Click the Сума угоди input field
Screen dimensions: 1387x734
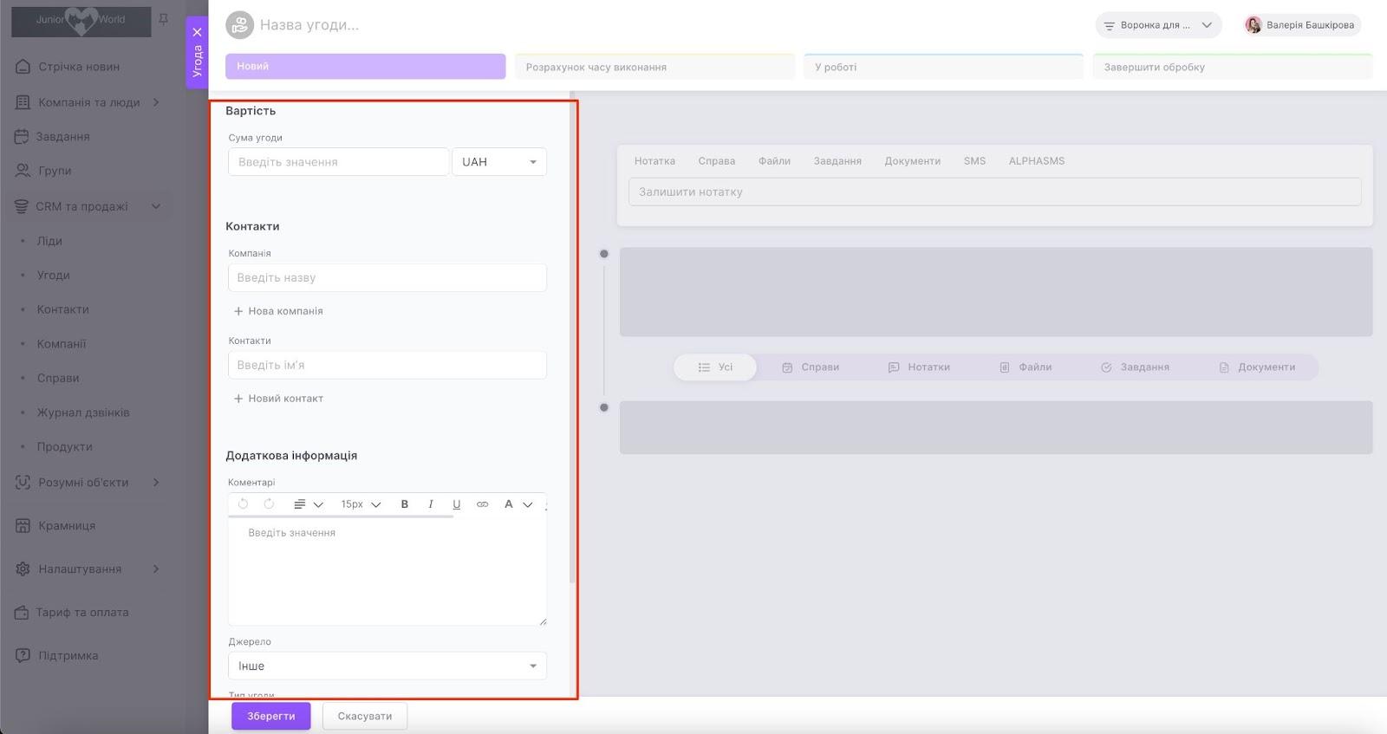(x=338, y=162)
